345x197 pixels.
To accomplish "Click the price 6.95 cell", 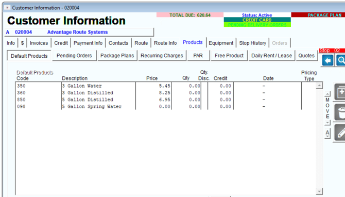I will pyautogui.click(x=165, y=100).
